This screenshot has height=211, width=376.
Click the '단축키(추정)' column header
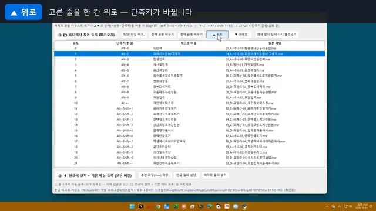[x=125, y=43]
